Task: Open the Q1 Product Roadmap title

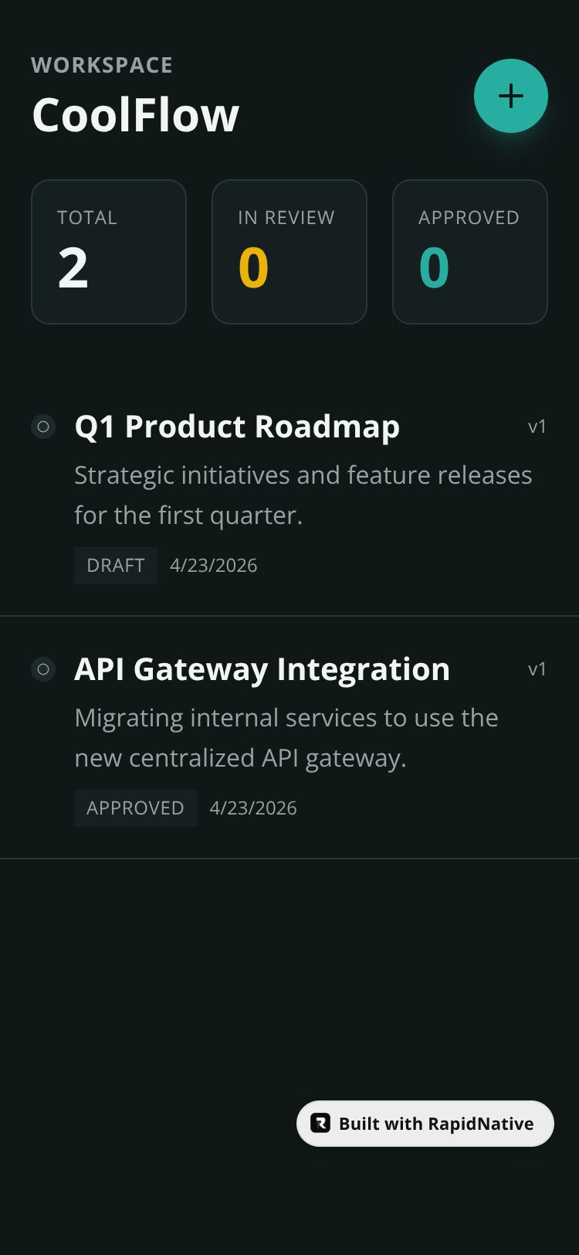Action: coord(237,427)
